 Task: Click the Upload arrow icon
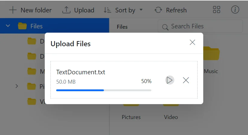[66, 10]
